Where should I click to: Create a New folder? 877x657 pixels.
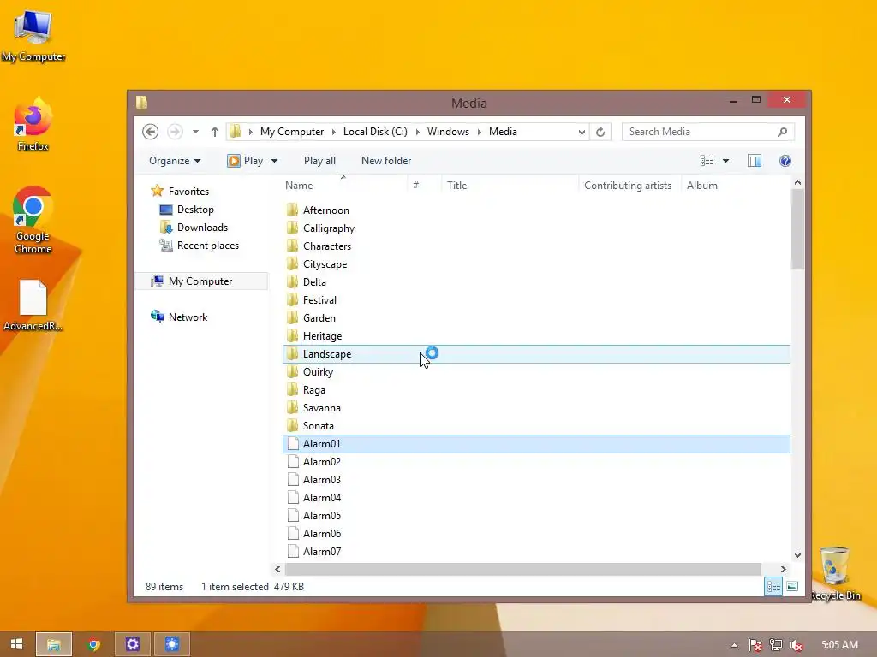[386, 161]
